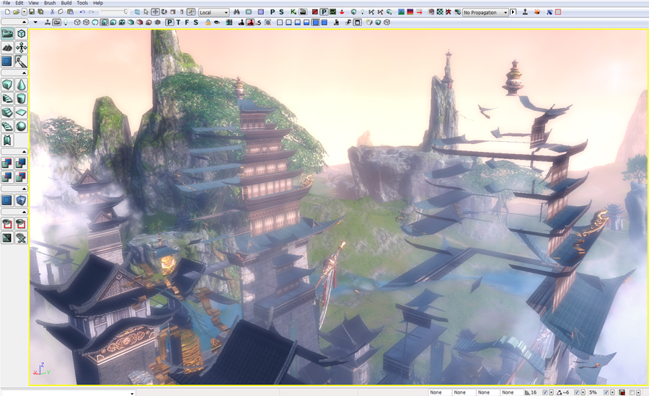This screenshot has width=649, height=396.
Task: Activate Mesh Paint mode brush icon
Action: point(21,62)
